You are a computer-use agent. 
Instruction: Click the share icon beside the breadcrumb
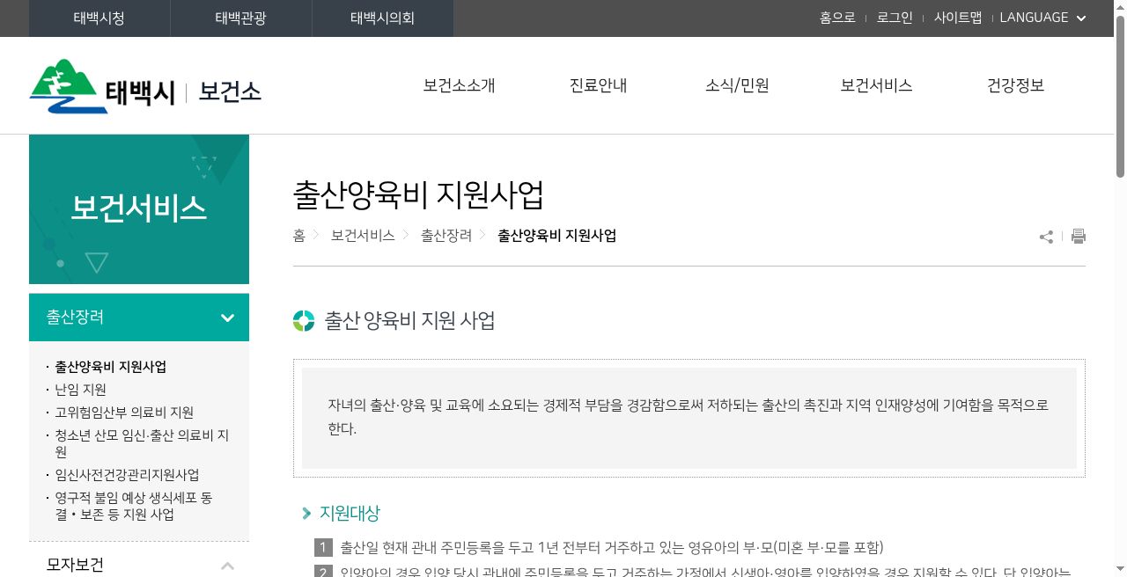point(1046,237)
